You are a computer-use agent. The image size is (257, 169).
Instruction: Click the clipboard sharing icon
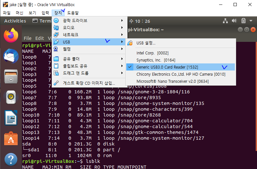pyautogui.click(x=56, y=66)
